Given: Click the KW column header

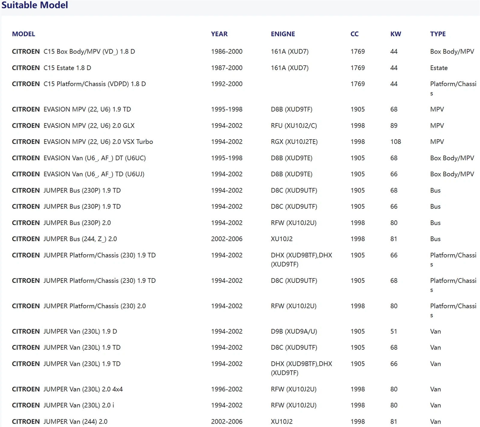Looking at the screenshot, I should [395, 34].
